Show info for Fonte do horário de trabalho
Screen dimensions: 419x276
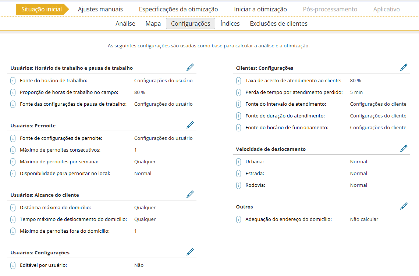[x=13, y=80]
